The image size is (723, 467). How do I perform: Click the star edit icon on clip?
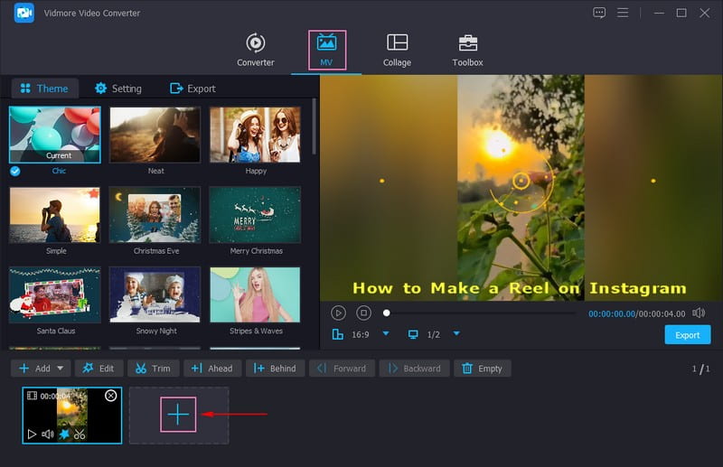(64, 434)
